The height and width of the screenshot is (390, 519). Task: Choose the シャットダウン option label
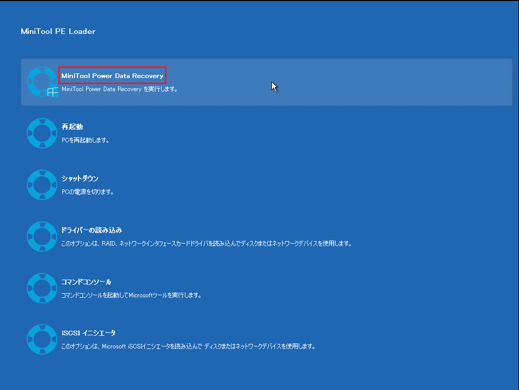coord(80,178)
